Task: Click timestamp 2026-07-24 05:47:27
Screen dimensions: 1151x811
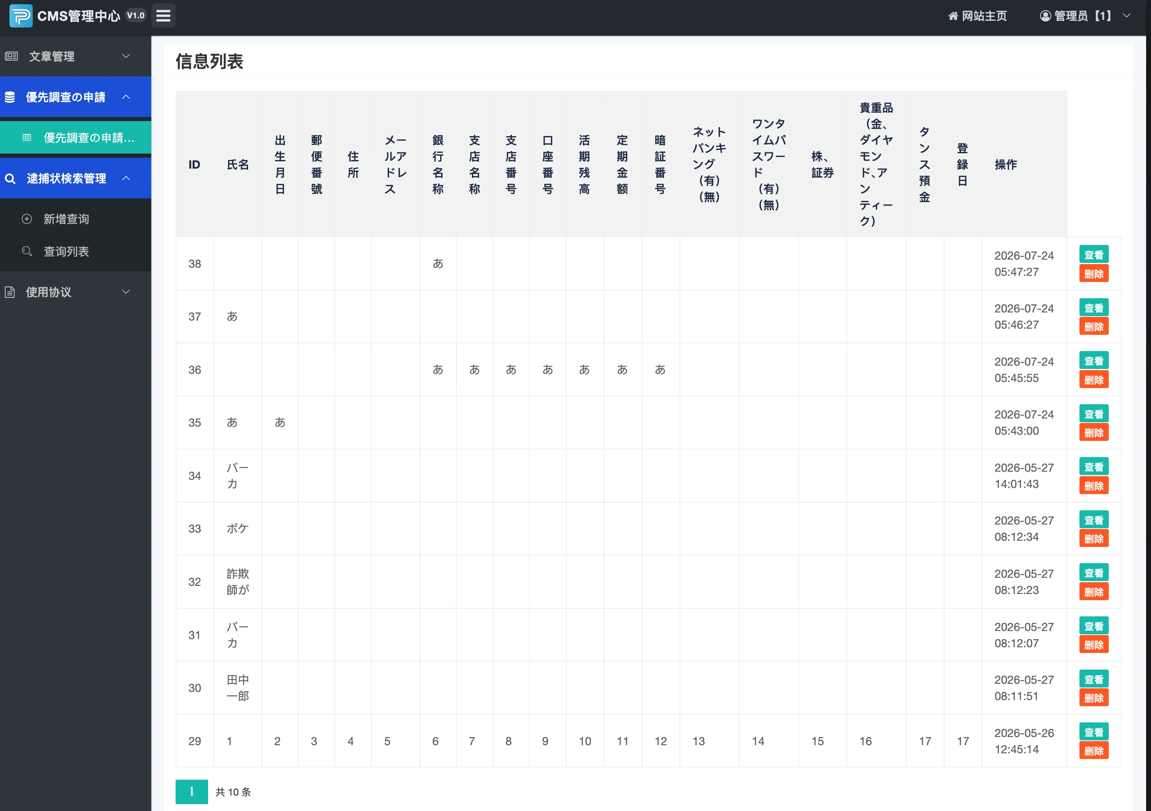Action: [1024, 264]
